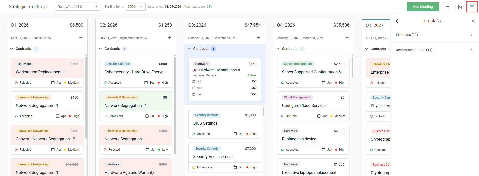Click the plus icon in Q4: 2026
479x176 pixels.
coord(347,38)
